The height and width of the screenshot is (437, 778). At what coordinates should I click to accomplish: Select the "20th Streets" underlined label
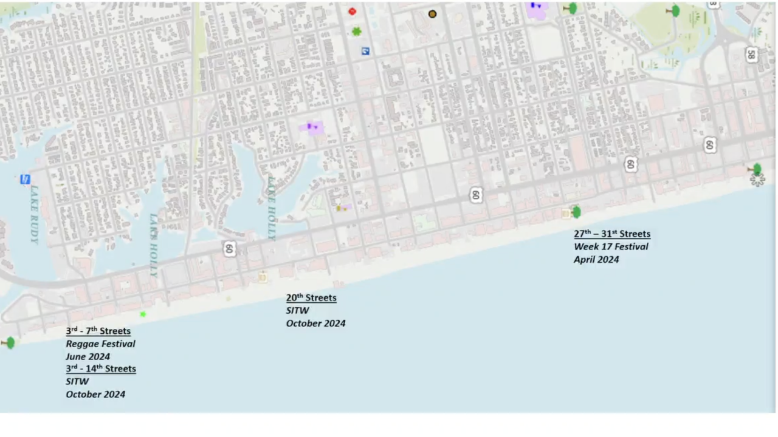click(311, 297)
